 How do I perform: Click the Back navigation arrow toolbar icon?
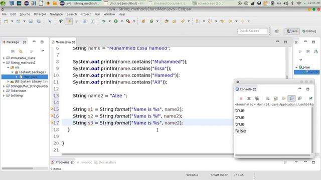click(x=231, y=21)
